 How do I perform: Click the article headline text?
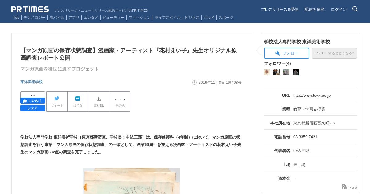tap(129, 54)
